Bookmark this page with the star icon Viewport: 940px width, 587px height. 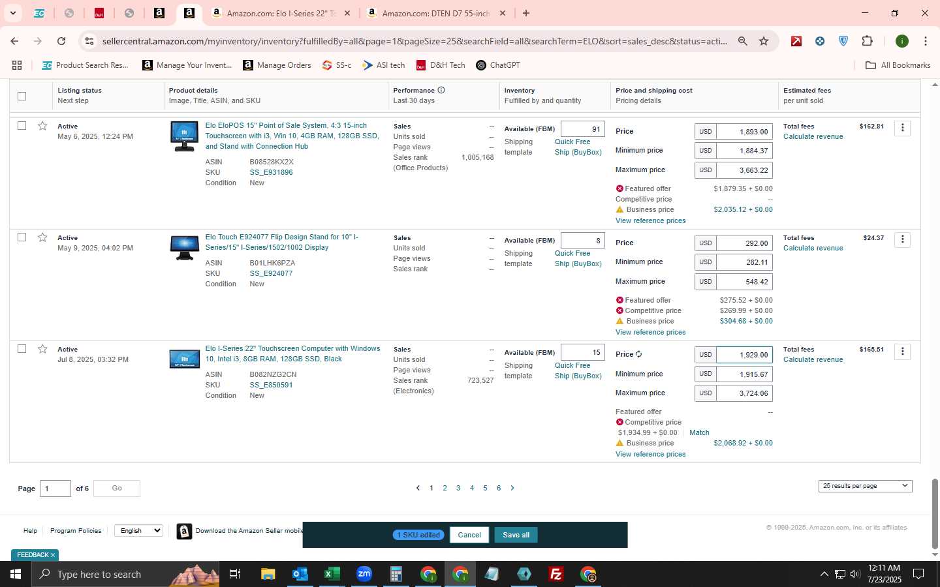point(764,41)
